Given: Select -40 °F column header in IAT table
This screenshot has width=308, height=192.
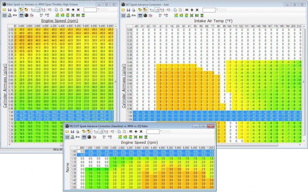Looking at the screenshot, I should pos(136,26).
